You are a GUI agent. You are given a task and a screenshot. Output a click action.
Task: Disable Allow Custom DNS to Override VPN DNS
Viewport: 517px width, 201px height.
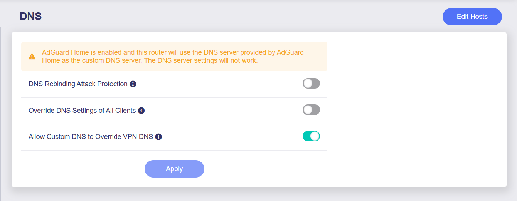tap(311, 136)
